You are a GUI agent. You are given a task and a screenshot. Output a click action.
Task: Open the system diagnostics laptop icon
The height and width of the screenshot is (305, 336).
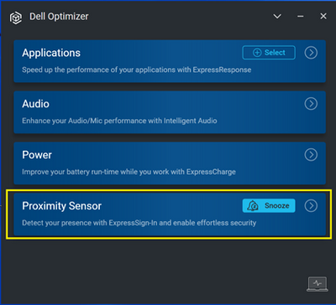click(x=318, y=284)
